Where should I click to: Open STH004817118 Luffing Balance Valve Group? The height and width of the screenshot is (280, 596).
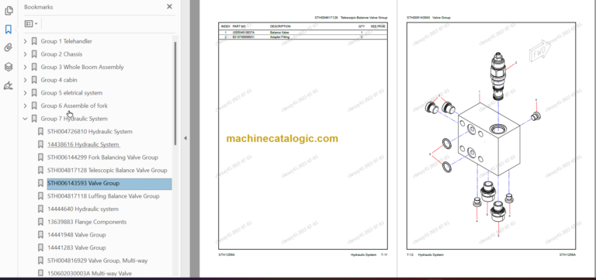[x=103, y=196]
